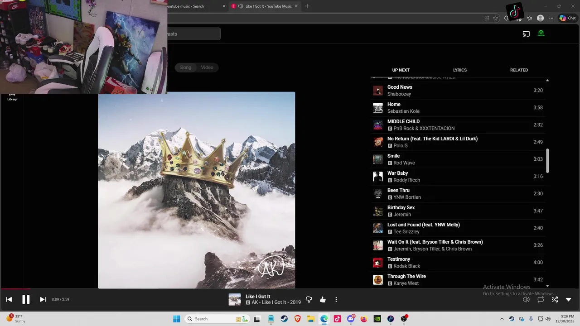Add this page to Edge favorites (star)
The width and height of the screenshot is (580, 326).
(495, 18)
